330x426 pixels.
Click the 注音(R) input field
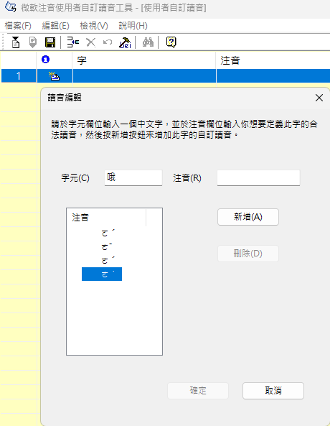[258, 178]
